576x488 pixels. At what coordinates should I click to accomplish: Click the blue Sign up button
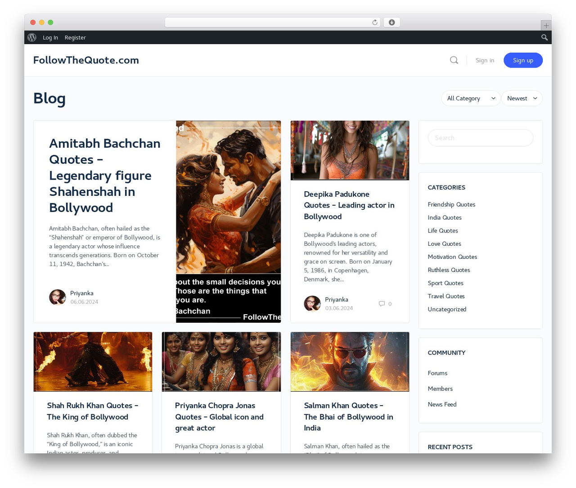(x=523, y=60)
